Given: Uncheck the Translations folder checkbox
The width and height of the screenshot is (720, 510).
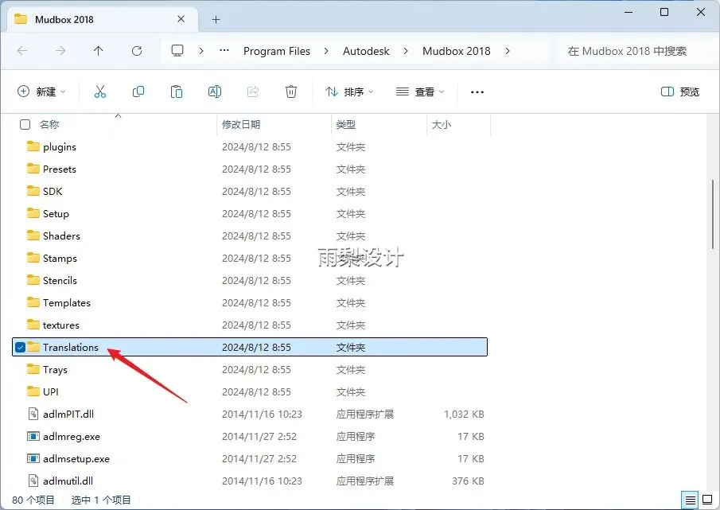Looking at the screenshot, I should click(20, 348).
